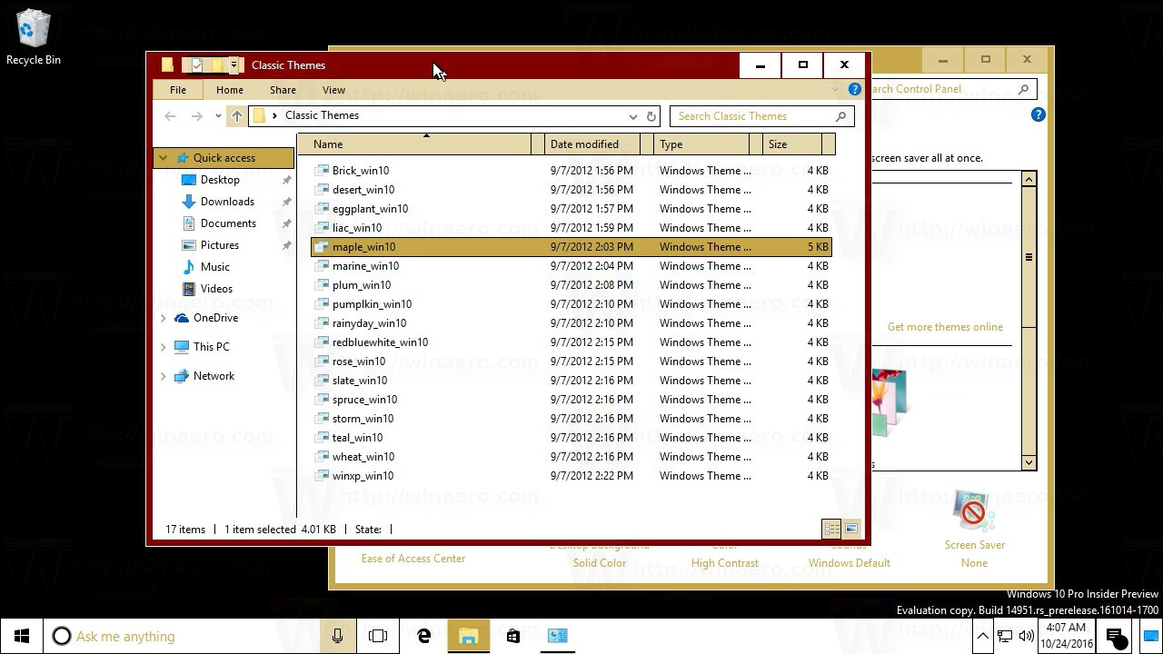Switch to the Home ribbon tab
Screen dimensions: 1163x654
pos(229,90)
